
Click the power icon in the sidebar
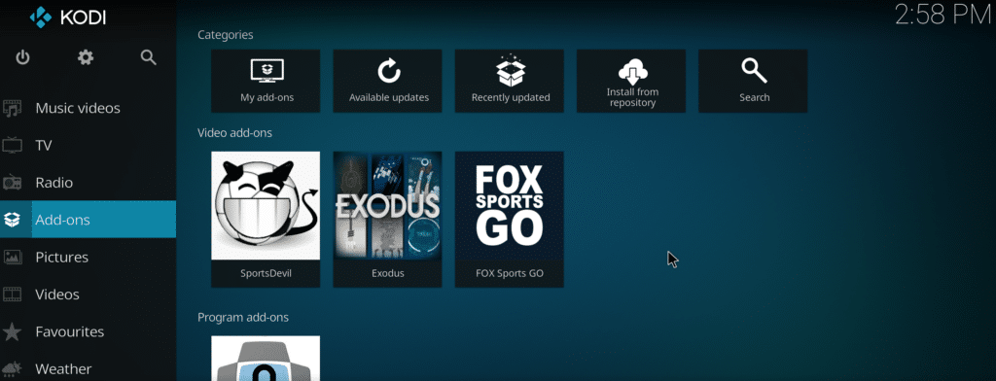pyautogui.click(x=23, y=57)
